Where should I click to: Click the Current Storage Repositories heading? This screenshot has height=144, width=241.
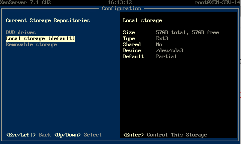click(48, 20)
